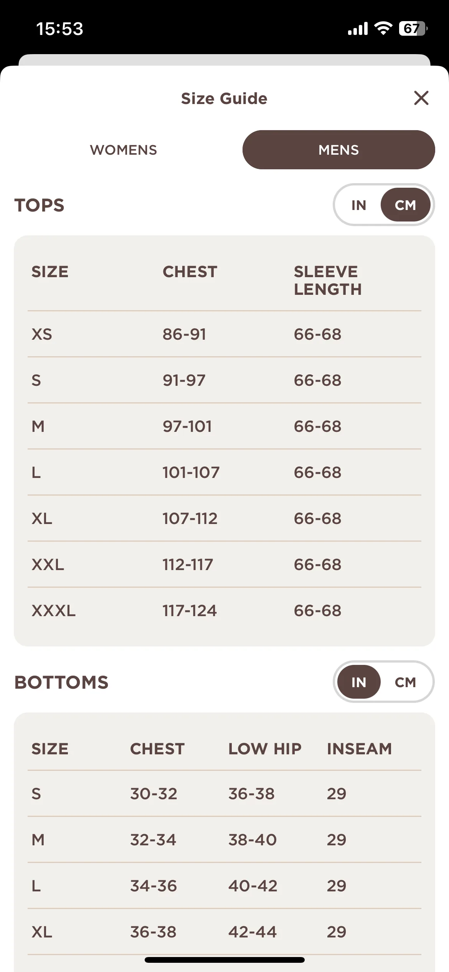Select CM for Tops measurements
The image size is (449, 972).
click(405, 205)
